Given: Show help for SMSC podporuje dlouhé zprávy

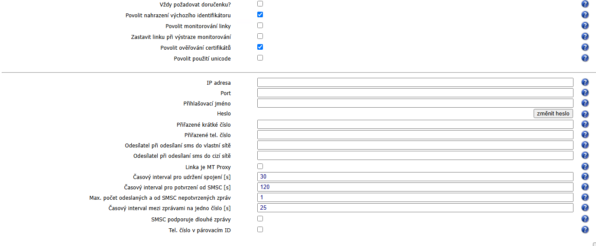Looking at the screenshot, I should tap(585, 219).
